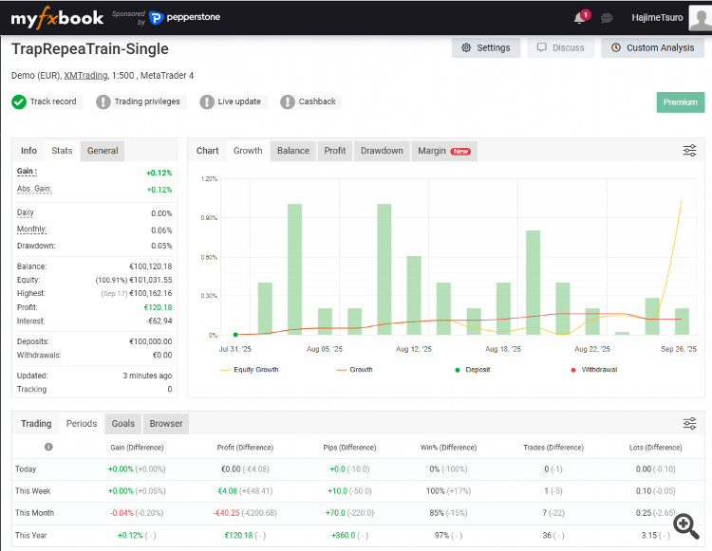Select the Profit chart tab
The width and height of the screenshot is (712, 551).
(x=335, y=151)
